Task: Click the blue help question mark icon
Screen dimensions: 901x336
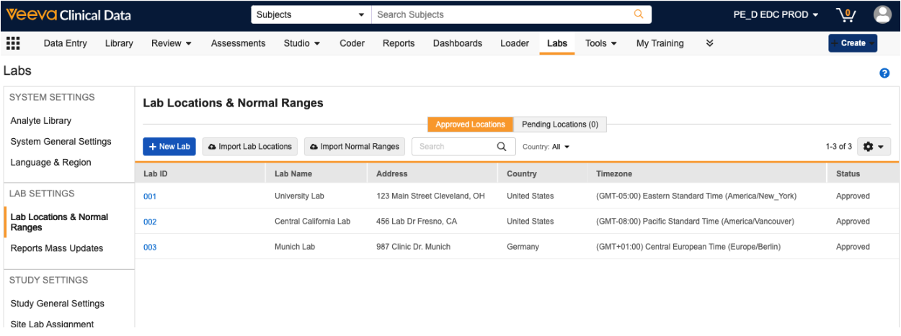Action: (x=884, y=73)
